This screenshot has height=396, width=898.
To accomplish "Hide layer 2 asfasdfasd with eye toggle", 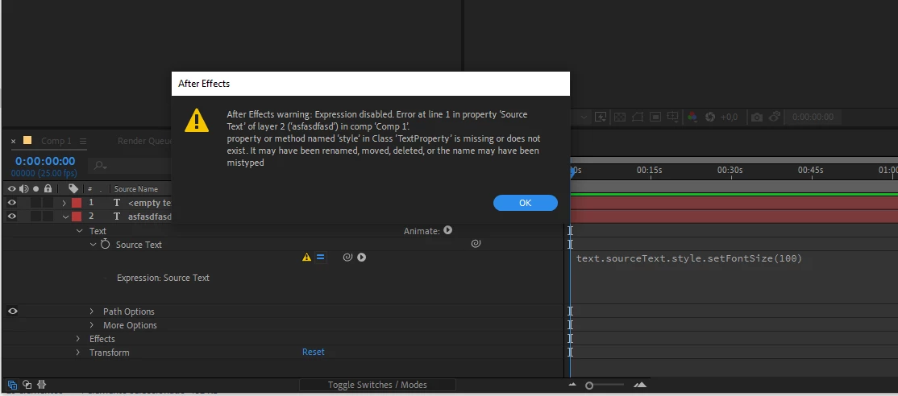I will [12, 217].
